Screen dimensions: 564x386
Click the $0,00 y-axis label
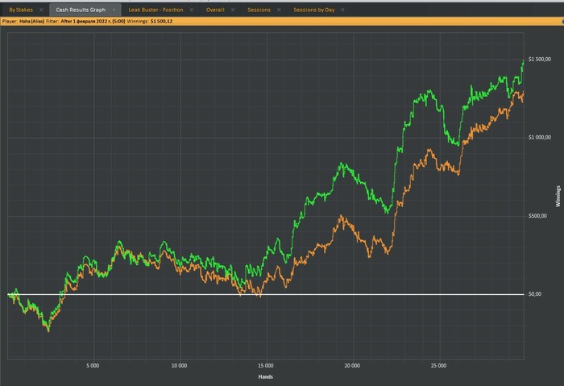pos(535,294)
